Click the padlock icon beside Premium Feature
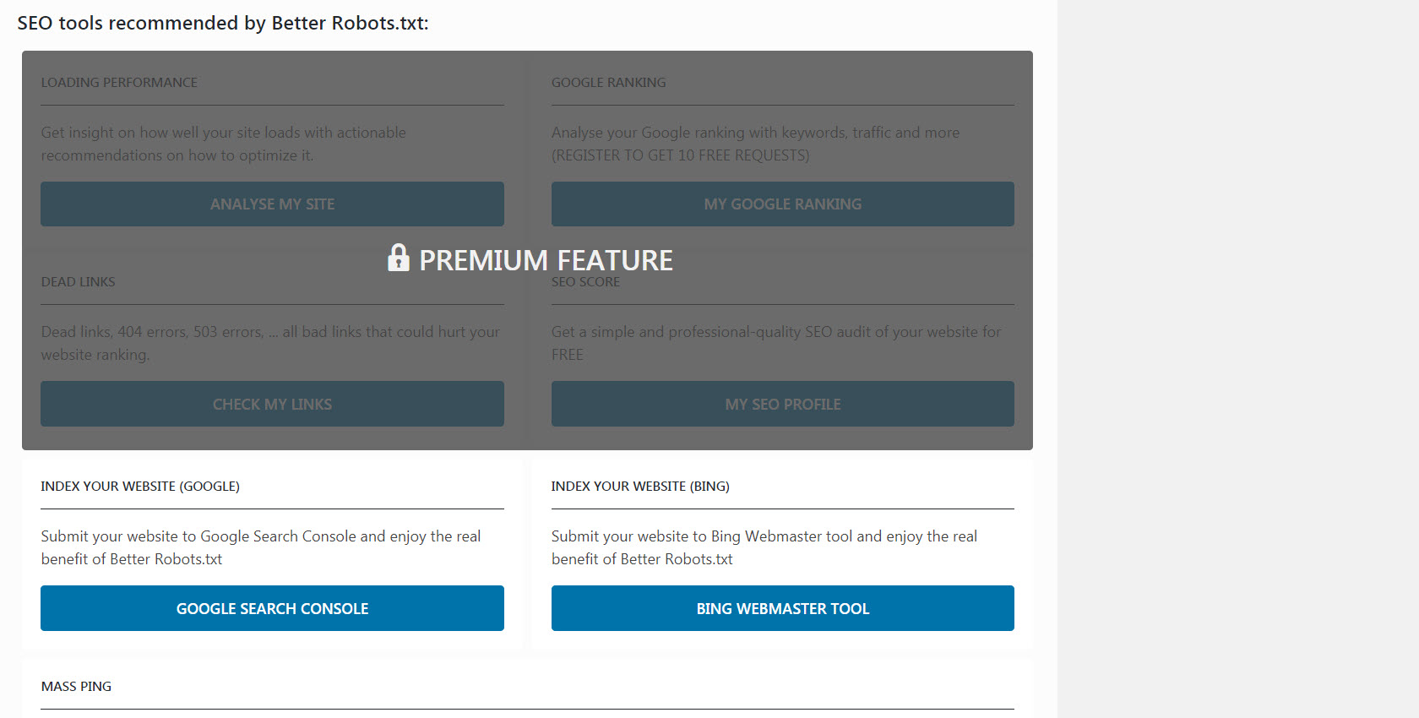 [398, 258]
